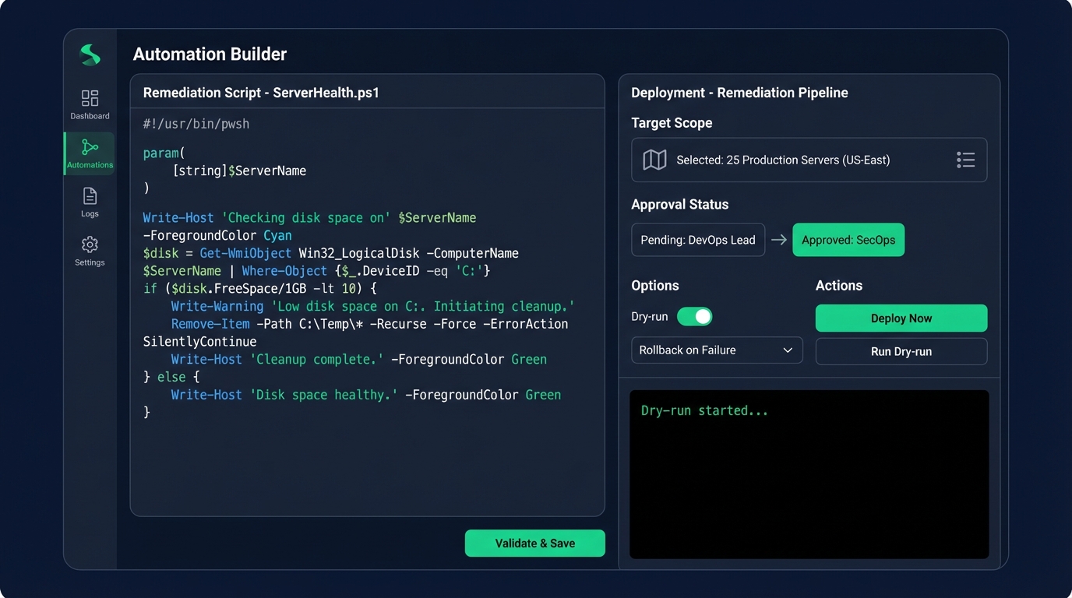Screen dimensions: 1072x598
Task: Click the Pending: DevOps Lead approval chip
Action: pyautogui.click(x=697, y=240)
